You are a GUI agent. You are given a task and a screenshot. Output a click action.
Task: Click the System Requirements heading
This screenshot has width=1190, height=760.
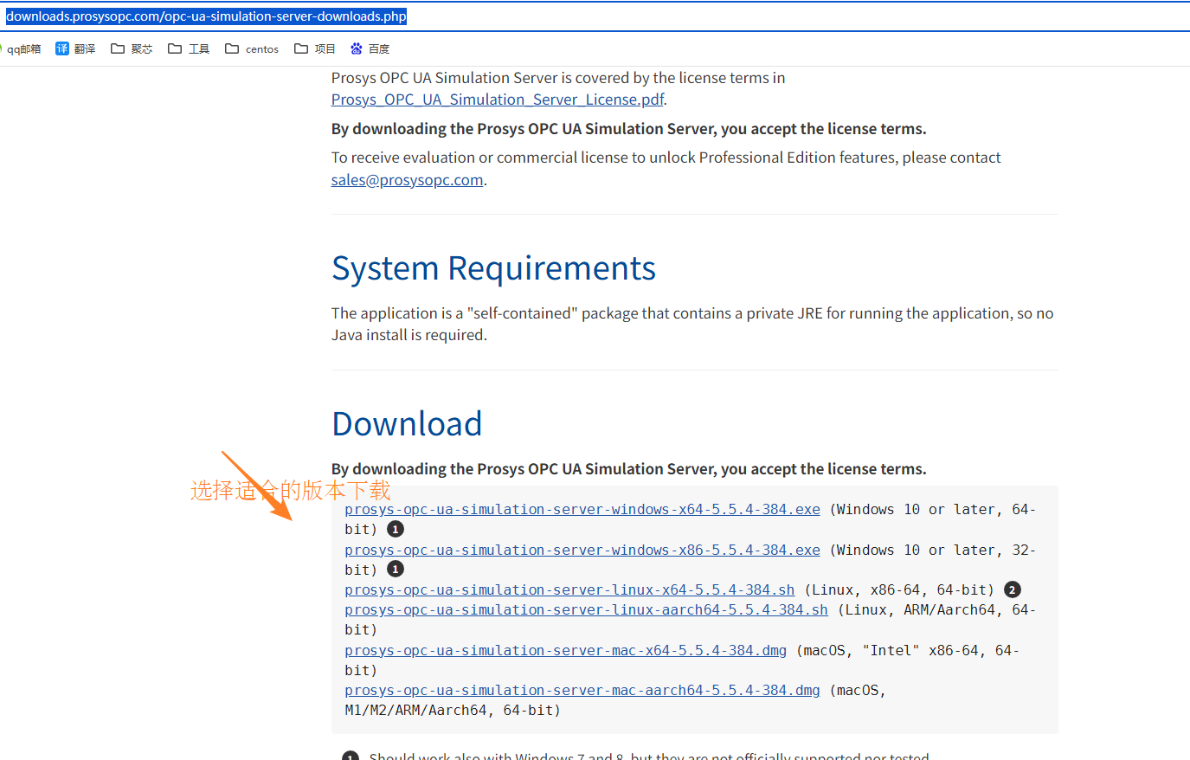[493, 268]
